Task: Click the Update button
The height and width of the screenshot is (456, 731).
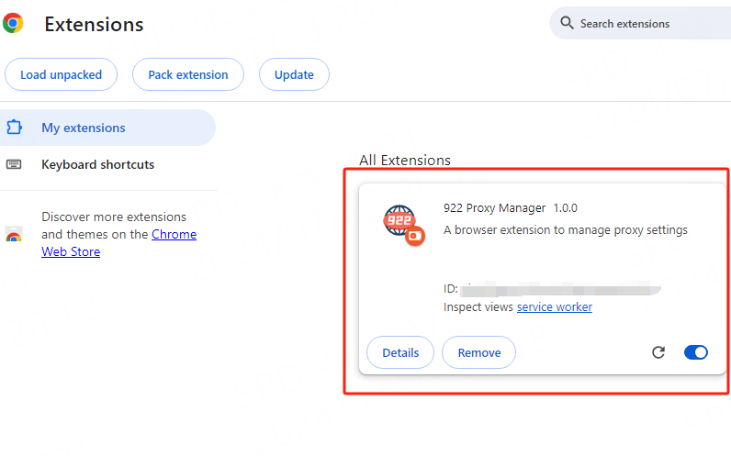Action: pyautogui.click(x=294, y=75)
